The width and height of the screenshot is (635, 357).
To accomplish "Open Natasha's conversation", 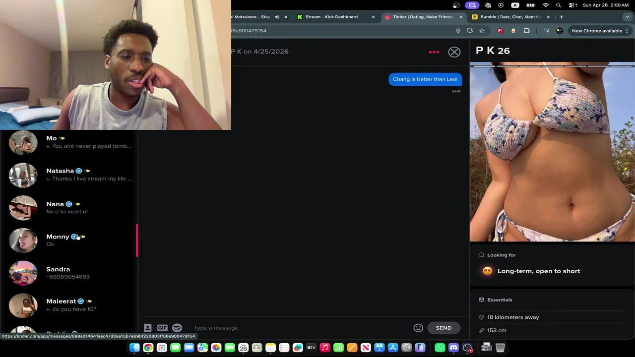I will tap(69, 175).
